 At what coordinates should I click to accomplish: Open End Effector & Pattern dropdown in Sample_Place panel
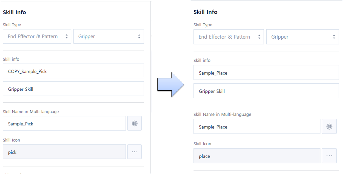229,37
